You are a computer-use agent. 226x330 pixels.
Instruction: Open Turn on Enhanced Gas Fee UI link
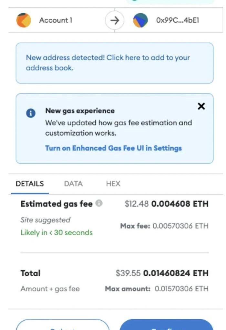point(113,148)
